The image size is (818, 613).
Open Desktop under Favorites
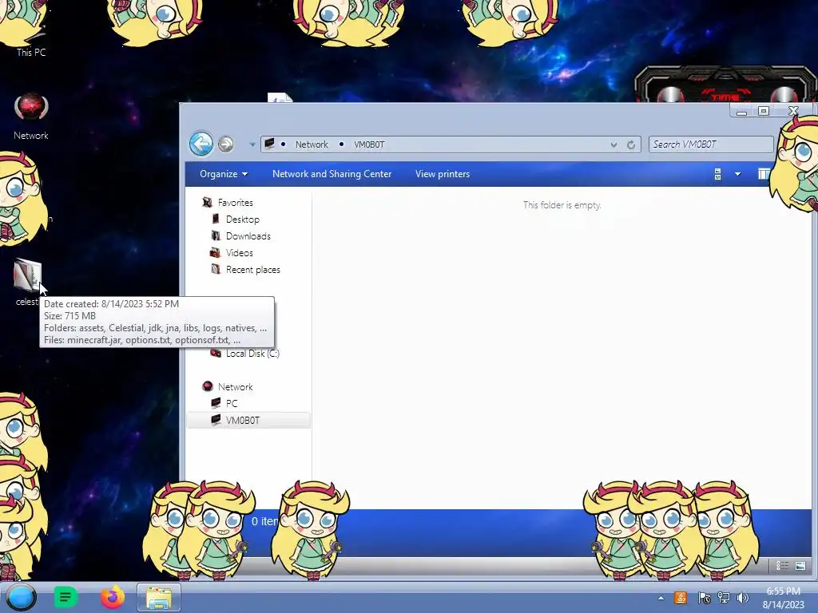coord(243,219)
